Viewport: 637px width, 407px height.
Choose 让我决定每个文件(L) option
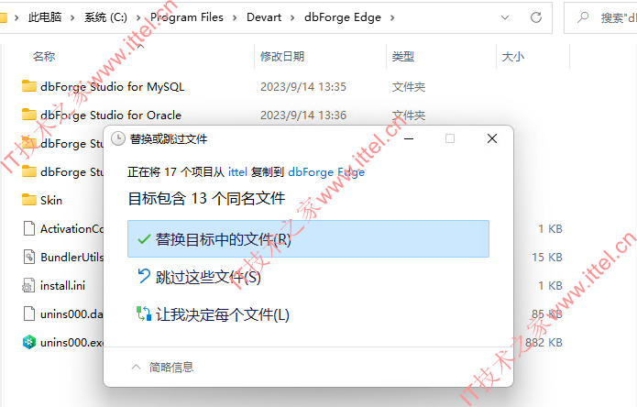coord(308,314)
